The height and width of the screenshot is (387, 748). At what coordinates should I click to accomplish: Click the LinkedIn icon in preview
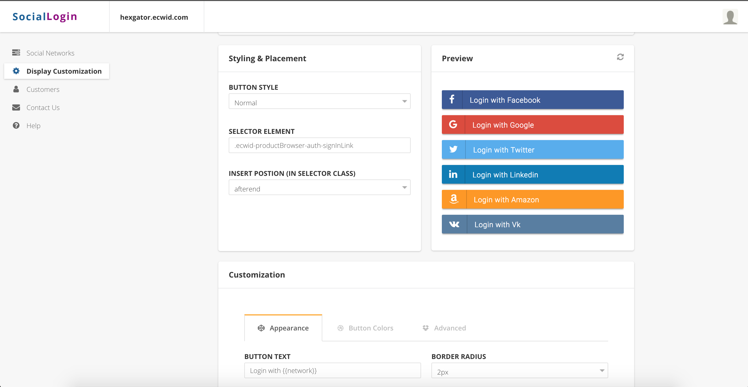(x=453, y=174)
